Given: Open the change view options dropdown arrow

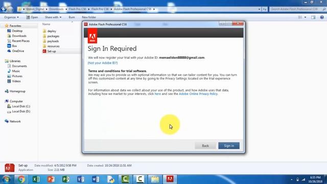Looking at the screenshot, I should pyautogui.click(x=306, y=17).
